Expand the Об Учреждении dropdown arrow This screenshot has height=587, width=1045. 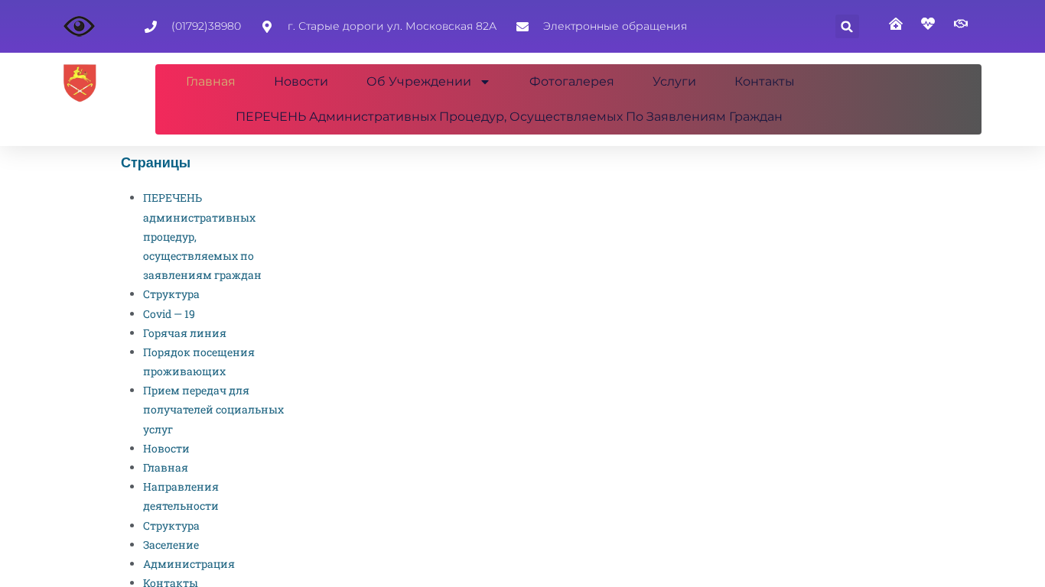pos(485,82)
